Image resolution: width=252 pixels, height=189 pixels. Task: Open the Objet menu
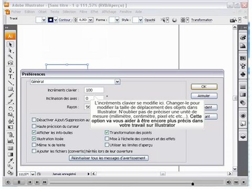[x=43, y=12]
